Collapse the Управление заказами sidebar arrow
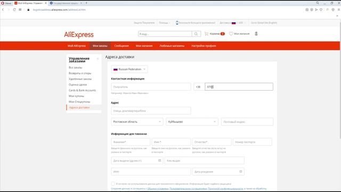The image size is (341, 192). (x=98, y=59)
